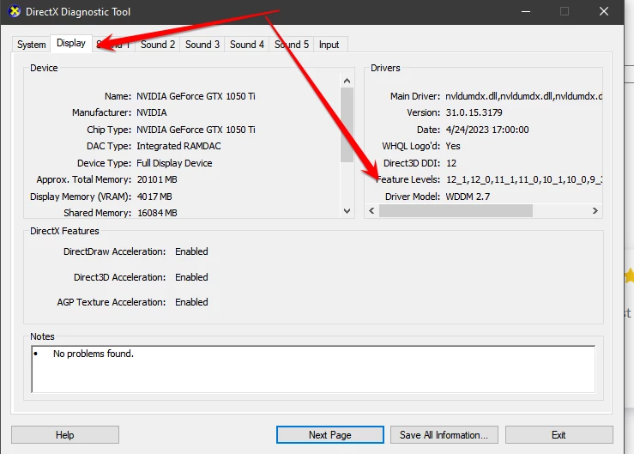Select the Display tab

[71, 43]
